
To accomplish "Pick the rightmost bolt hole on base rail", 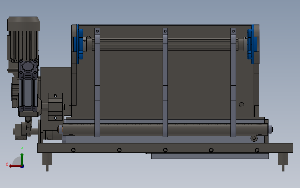I will pos(257,150).
